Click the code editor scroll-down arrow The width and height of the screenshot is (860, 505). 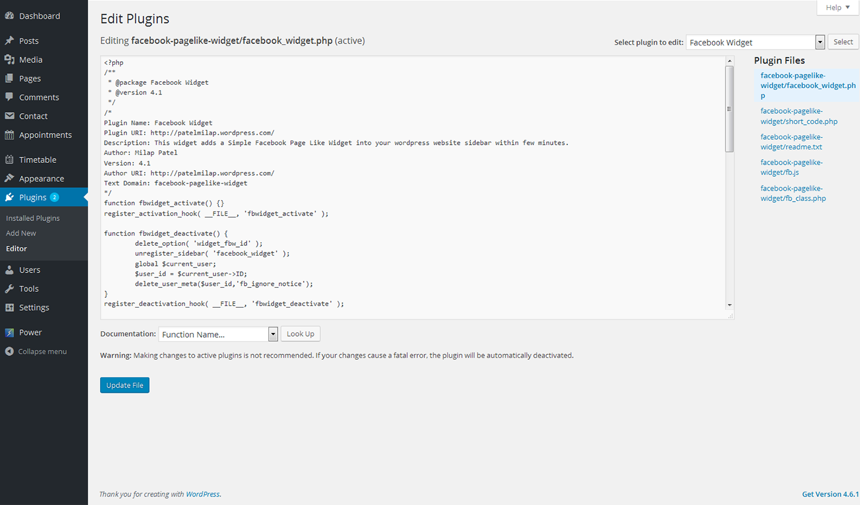[x=729, y=305]
